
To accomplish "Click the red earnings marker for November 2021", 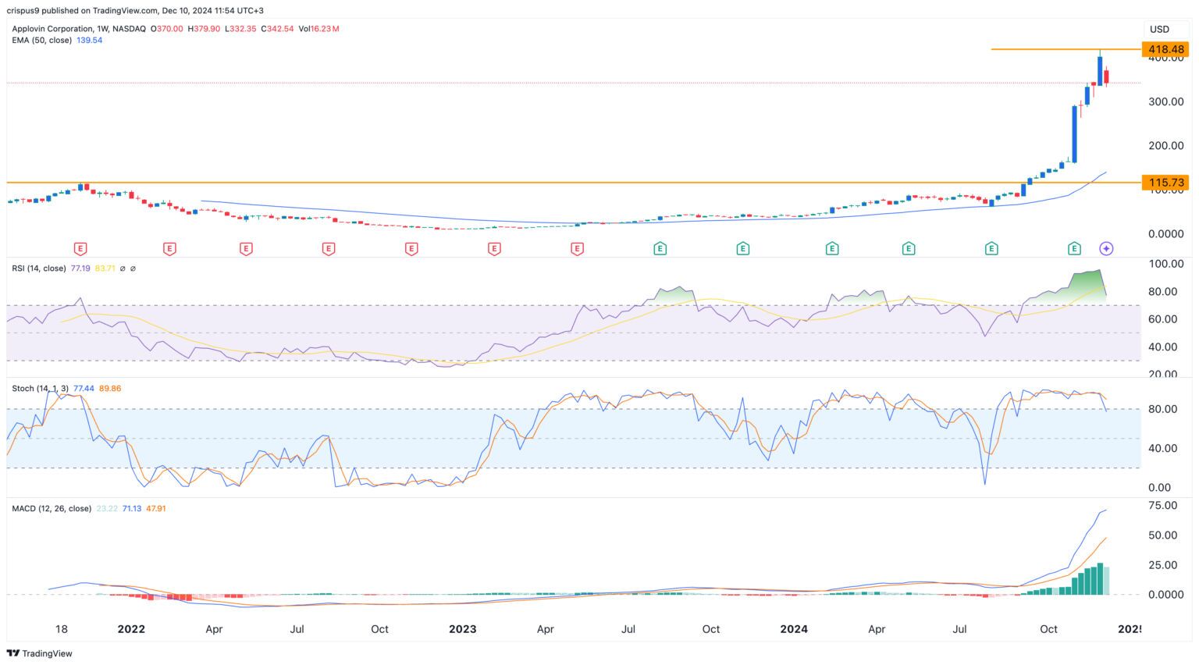I will tap(80, 249).
